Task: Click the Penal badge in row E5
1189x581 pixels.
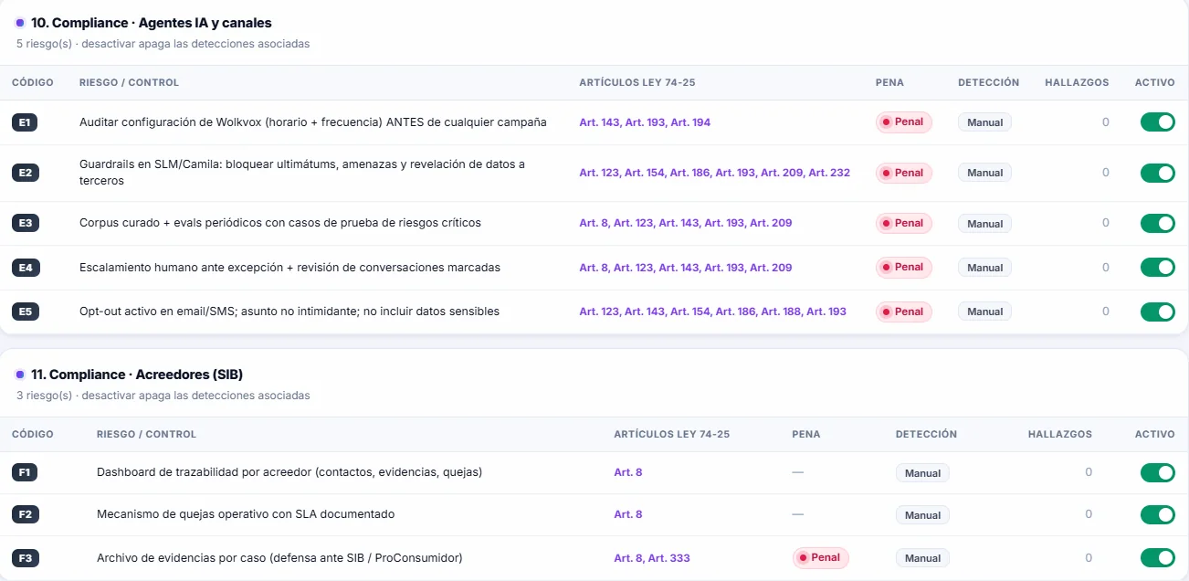Action: [903, 312]
